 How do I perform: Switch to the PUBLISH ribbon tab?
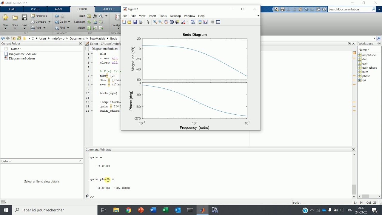108,9
